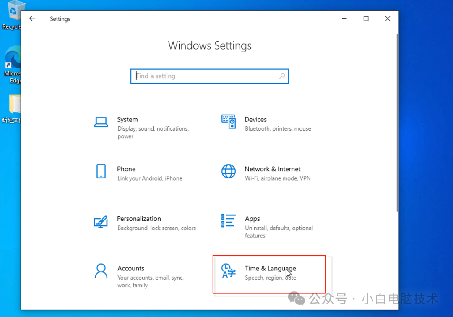The height and width of the screenshot is (317, 453).
Task: Click the Phone icon
Action: [x=101, y=171]
